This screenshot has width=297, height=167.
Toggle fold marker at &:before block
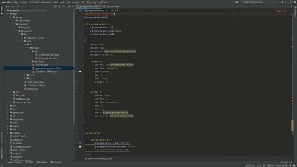(84, 62)
